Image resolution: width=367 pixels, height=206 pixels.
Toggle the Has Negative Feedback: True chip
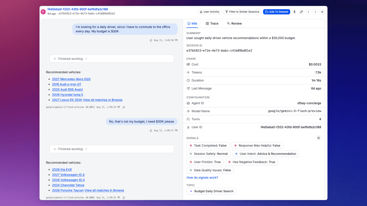click(251, 162)
